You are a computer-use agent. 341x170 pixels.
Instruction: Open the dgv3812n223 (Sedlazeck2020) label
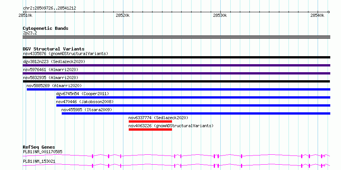click(54, 62)
